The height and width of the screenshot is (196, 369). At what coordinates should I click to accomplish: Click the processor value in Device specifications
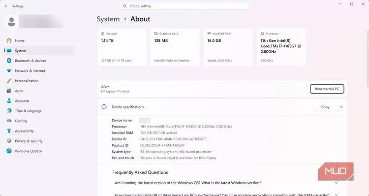click(186, 127)
